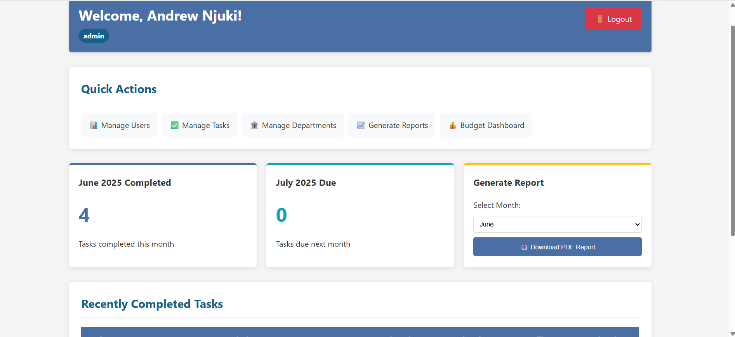
Task: Click the green checkmark icon beside Manage Tasks
Action: (175, 125)
